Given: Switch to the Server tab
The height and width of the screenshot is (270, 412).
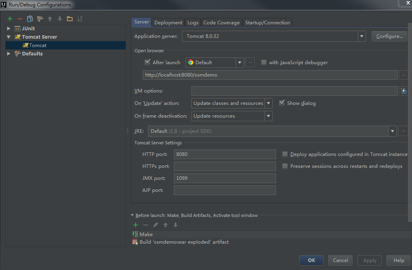Looking at the screenshot, I should [142, 22].
